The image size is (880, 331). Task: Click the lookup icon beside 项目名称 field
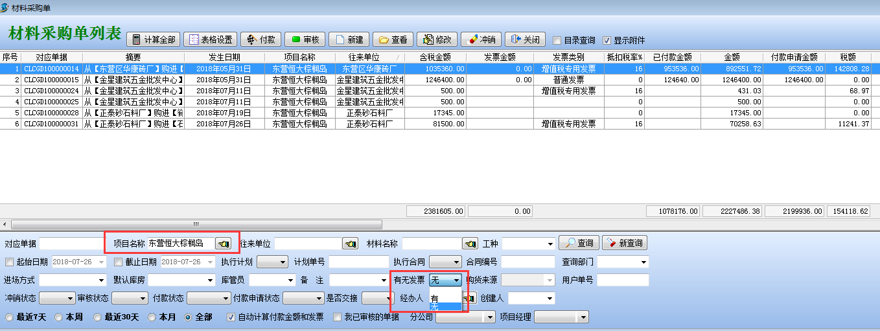pos(224,244)
